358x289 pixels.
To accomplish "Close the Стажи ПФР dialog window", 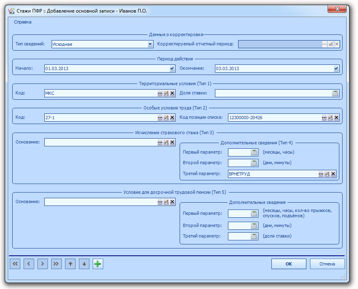I will coord(337,9).
